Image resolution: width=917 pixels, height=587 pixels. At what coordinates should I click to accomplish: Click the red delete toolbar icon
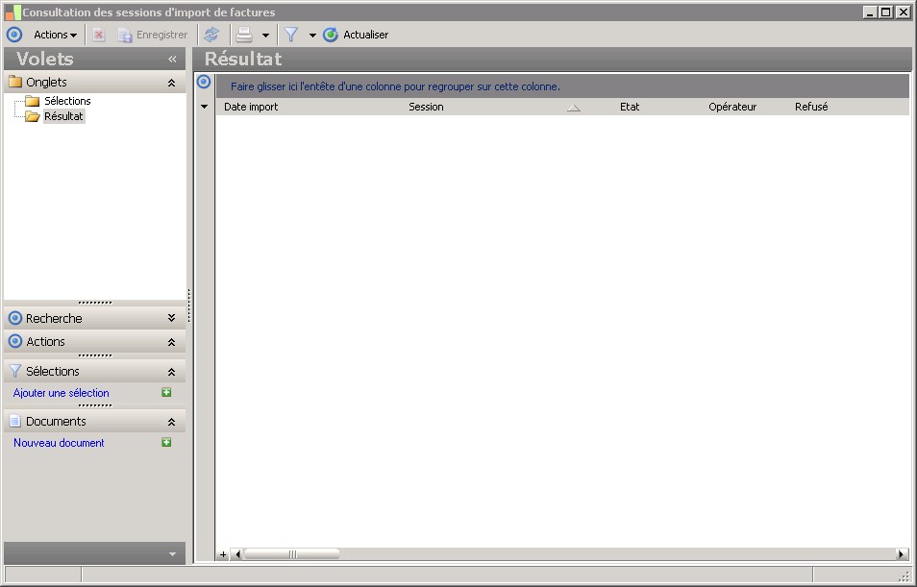coord(99,36)
